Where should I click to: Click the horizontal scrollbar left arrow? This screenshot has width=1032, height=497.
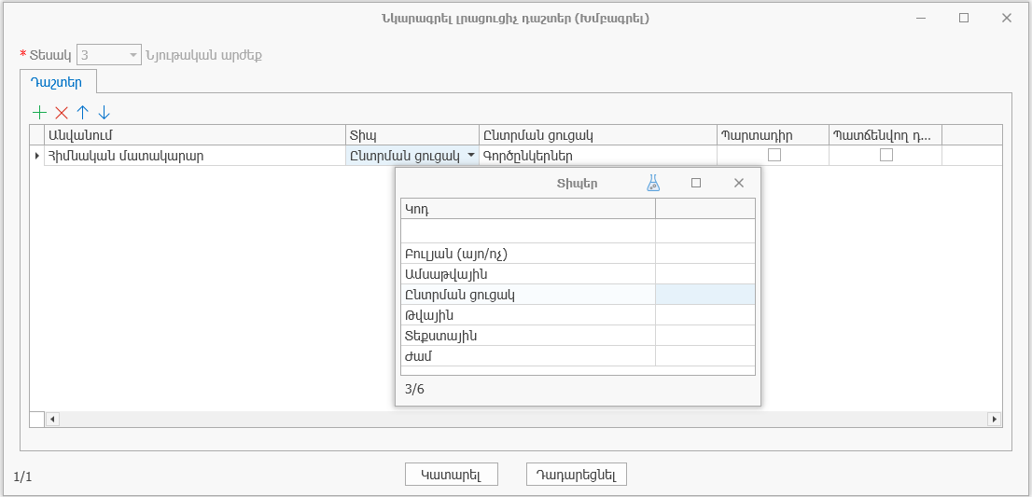52,419
